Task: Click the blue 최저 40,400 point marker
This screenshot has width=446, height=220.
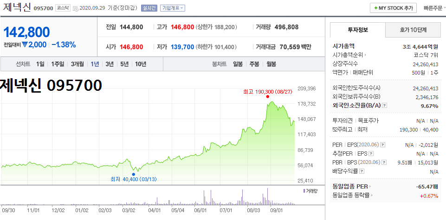Action: 133,174
